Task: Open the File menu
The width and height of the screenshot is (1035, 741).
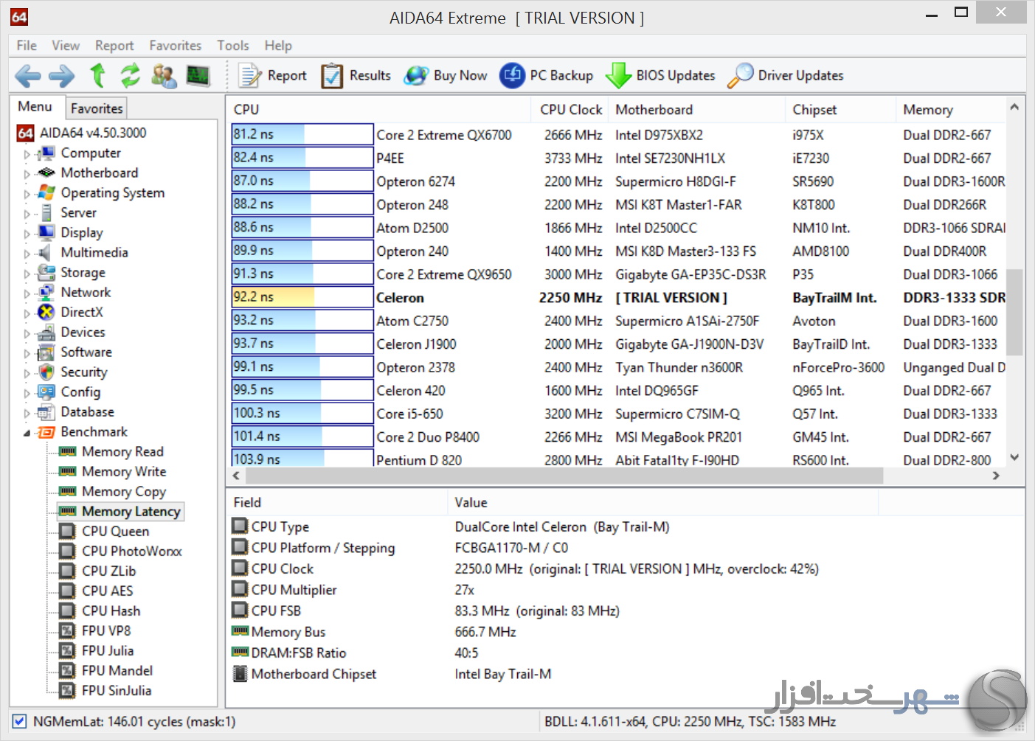Action: 27,46
